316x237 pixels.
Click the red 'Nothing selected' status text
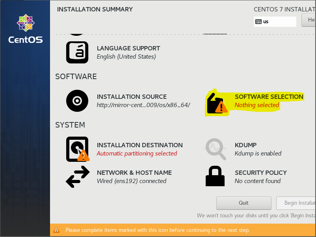(x=257, y=105)
